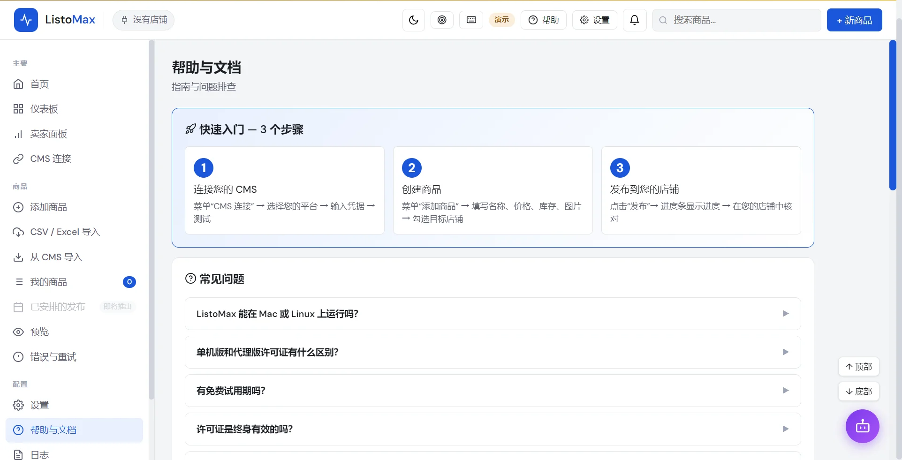Open the keyboard shortcuts icon
The width and height of the screenshot is (902, 460).
[x=471, y=20]
